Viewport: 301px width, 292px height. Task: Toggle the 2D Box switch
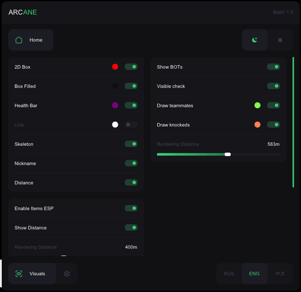131,67
